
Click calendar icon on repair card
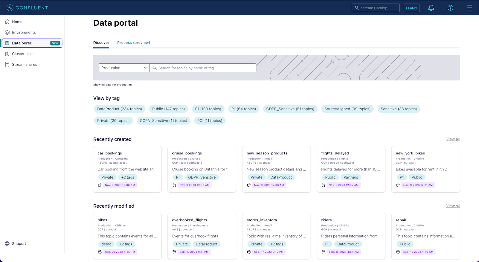click(x=398, y=252)
